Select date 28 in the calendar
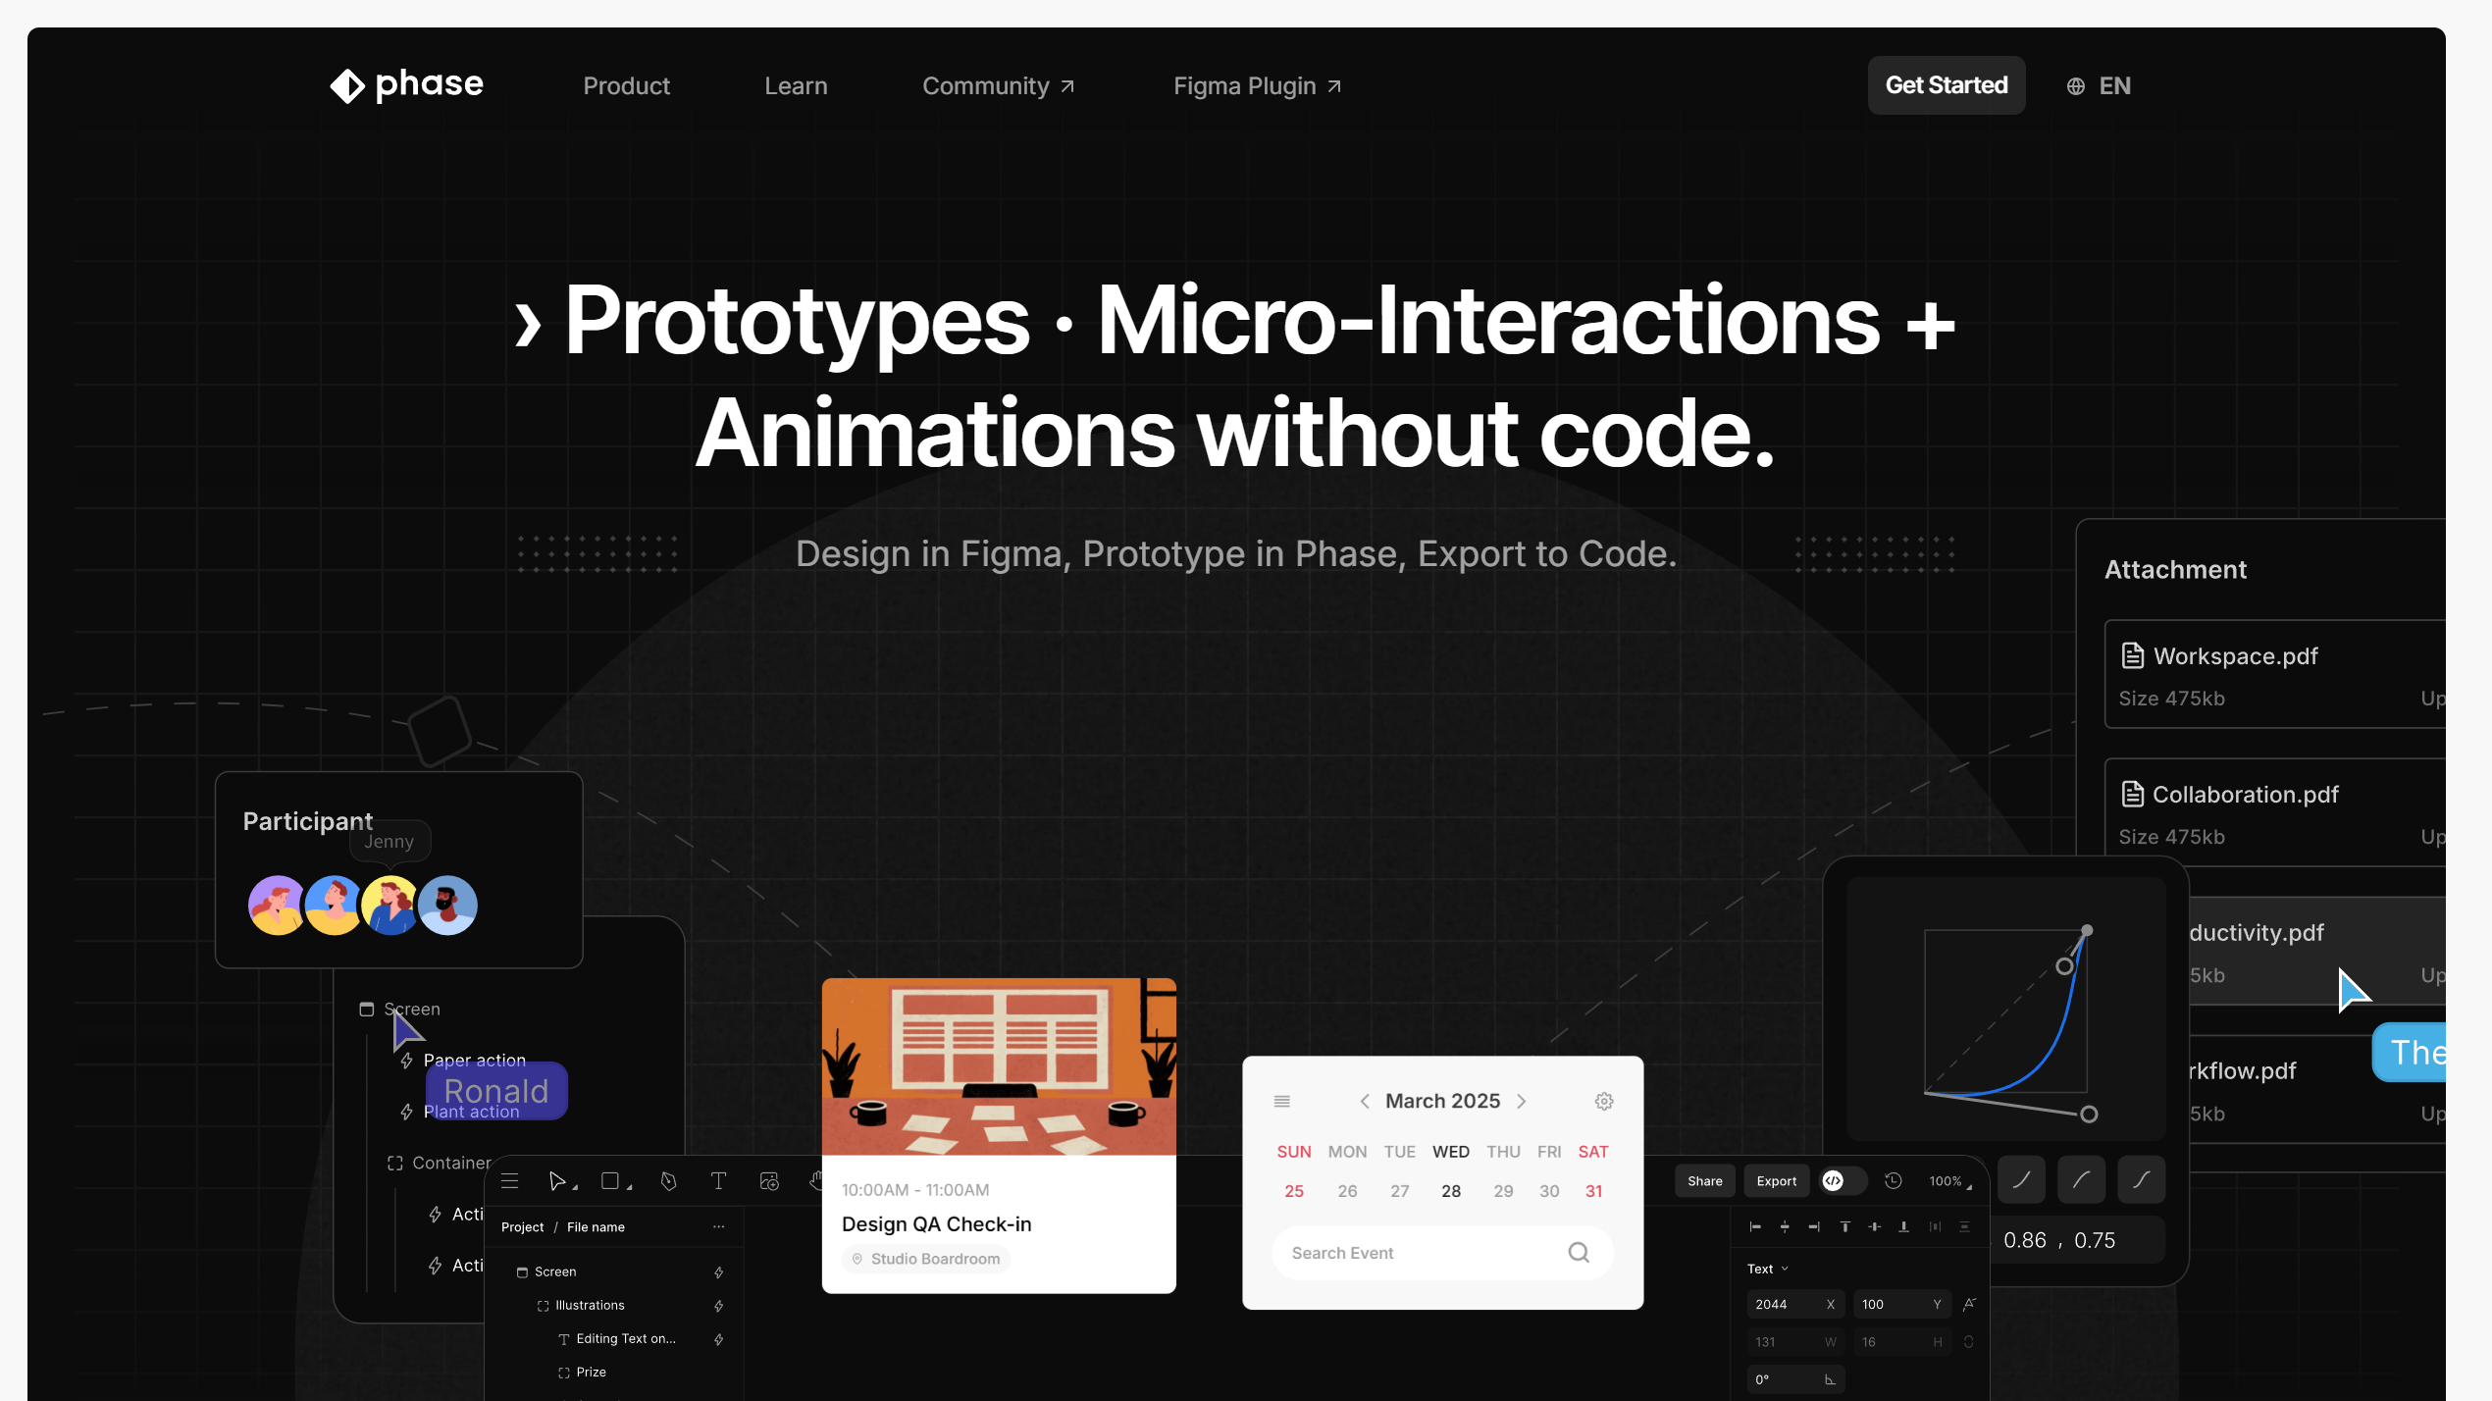The image size is (2492, 1401). [1451, 1191]
